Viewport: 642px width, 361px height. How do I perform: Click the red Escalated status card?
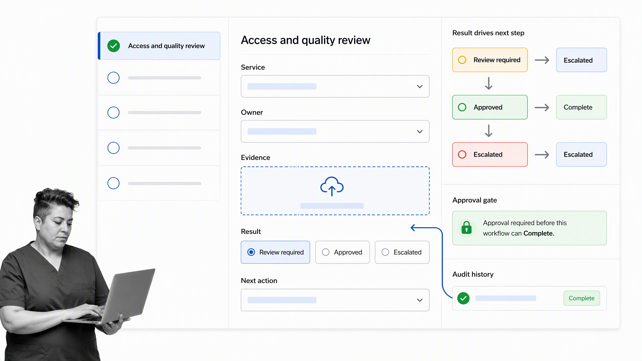pyautogui.click(x=490, y=154)
